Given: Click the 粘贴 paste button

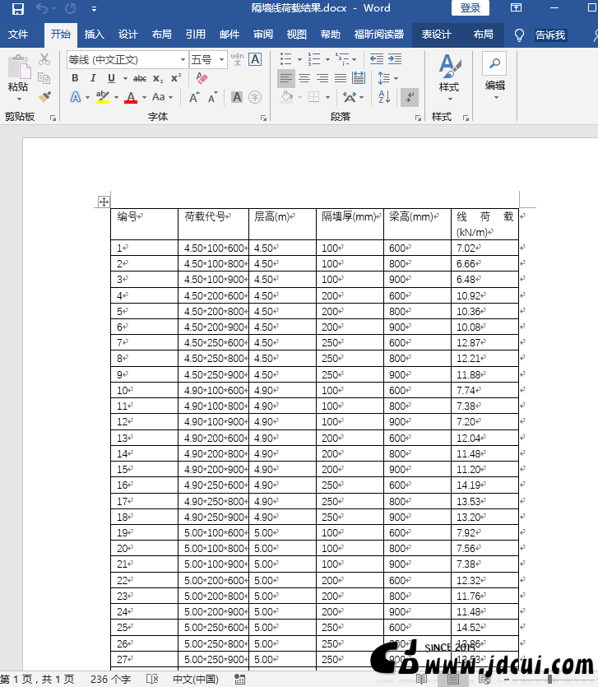Looking at the screenshot, I should [x=18, y=78].
